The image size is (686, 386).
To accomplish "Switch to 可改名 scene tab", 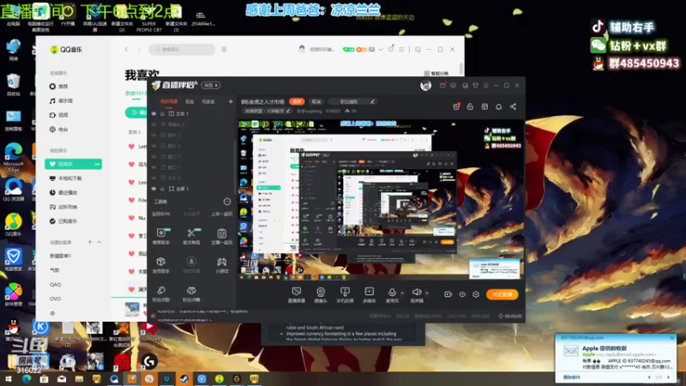I will (x=208, y=101).
